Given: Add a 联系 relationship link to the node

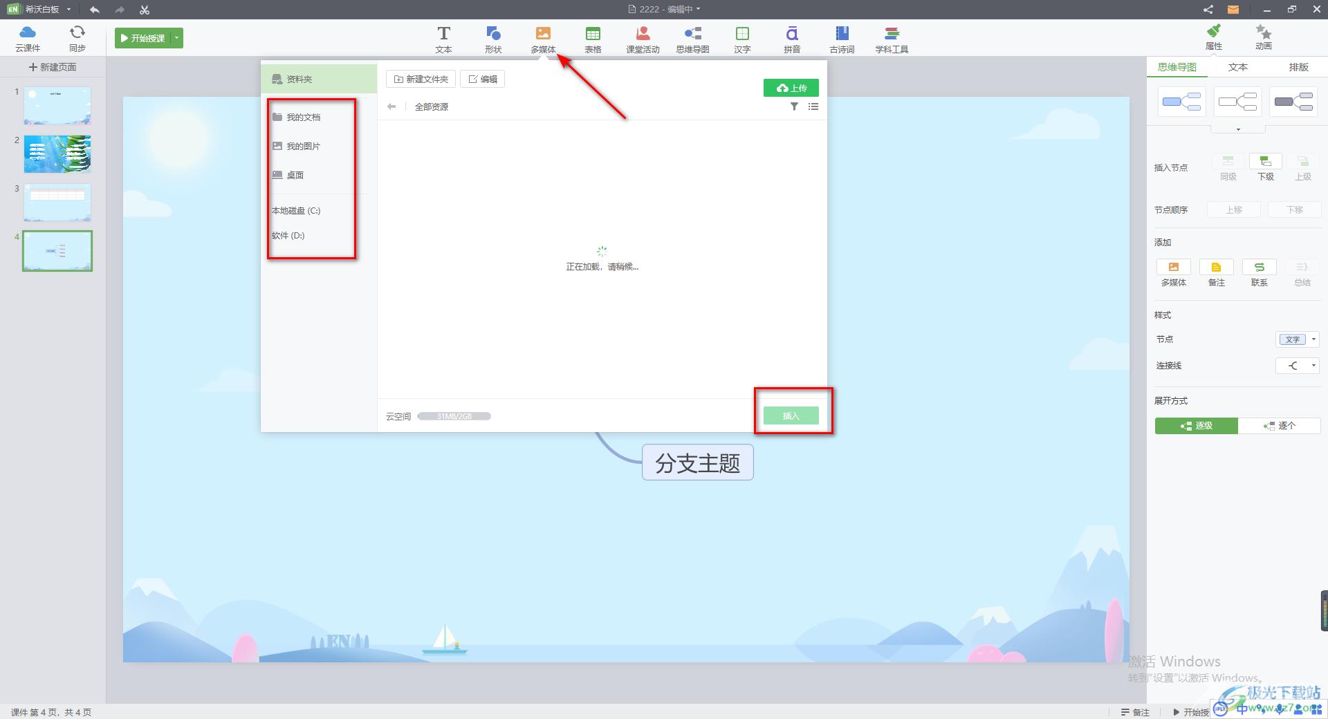Looking at the screenshot, I should (x=1260, y=273).
